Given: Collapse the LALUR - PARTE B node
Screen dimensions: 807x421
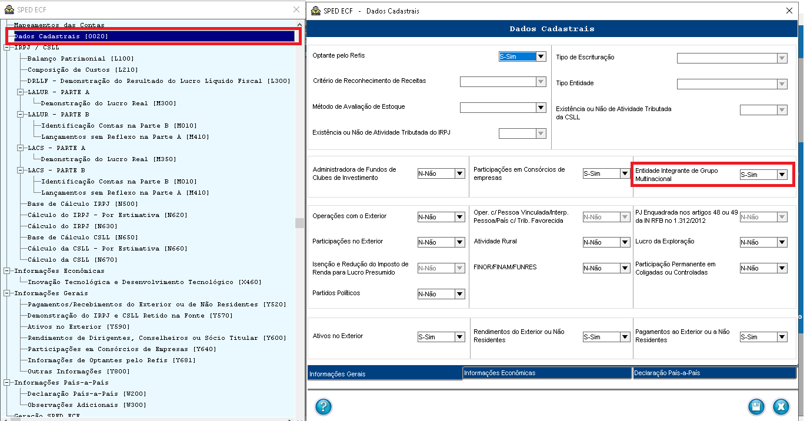Looking at the screenshot, I should (x=20, y=115).
